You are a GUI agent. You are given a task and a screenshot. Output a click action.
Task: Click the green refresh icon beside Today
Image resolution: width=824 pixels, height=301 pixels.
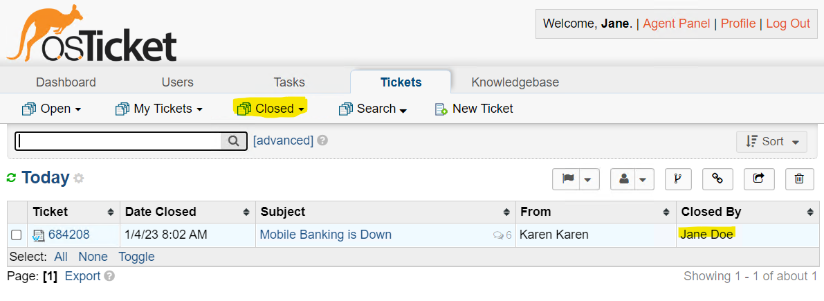(x=11, y=179)
